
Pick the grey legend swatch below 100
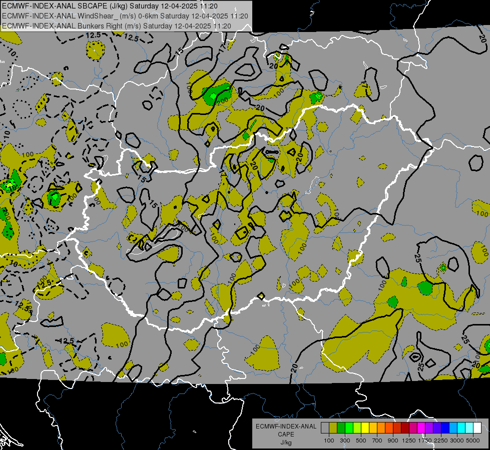325,428
